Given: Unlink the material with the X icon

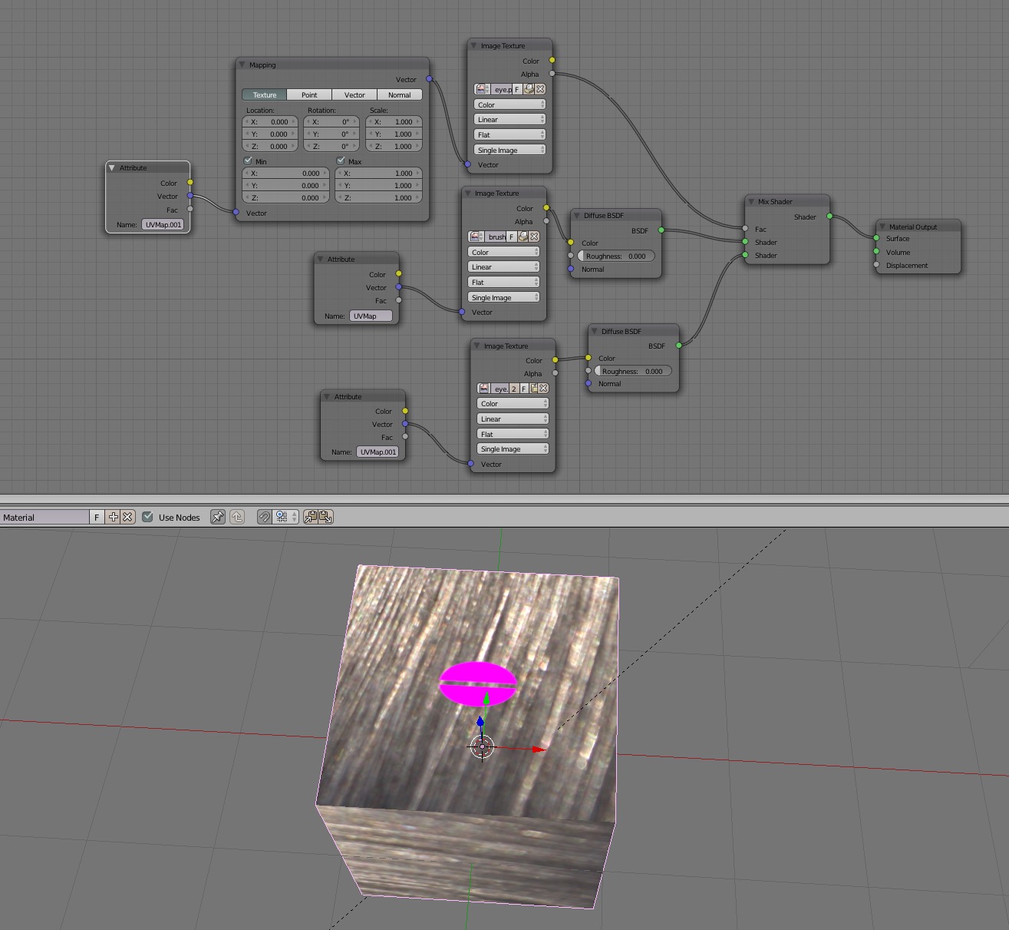Looking at the screenshot, I should (x=128, y=517).
